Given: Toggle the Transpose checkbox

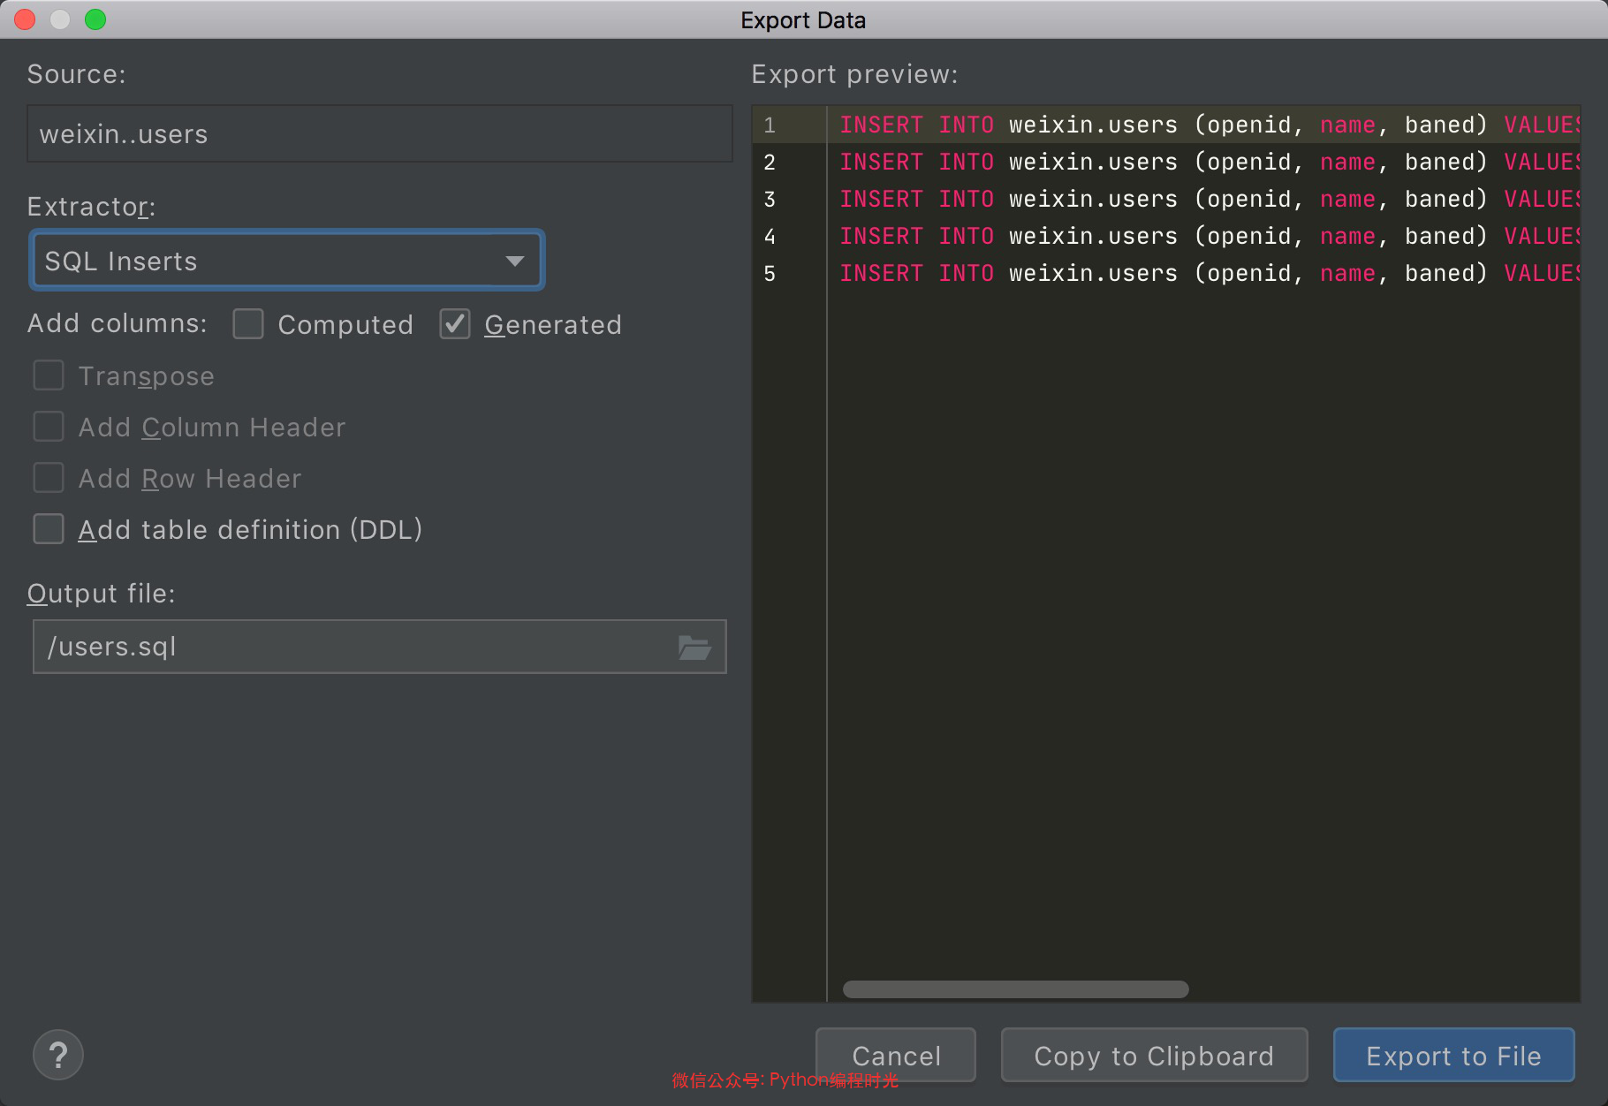Looking at the screenshot, I should click(x=49, y=375).
